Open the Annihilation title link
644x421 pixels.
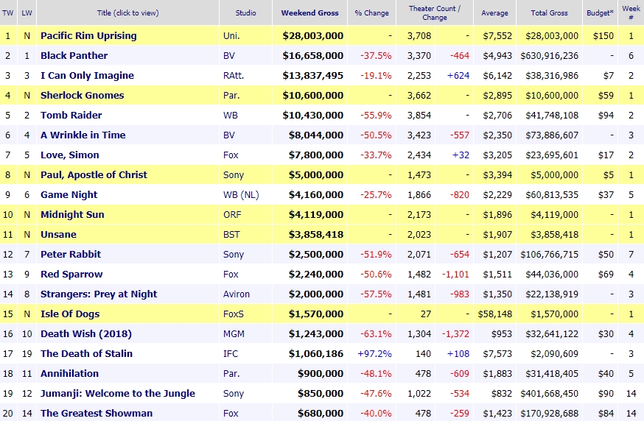pyautogui.click(x=69, y=374)
